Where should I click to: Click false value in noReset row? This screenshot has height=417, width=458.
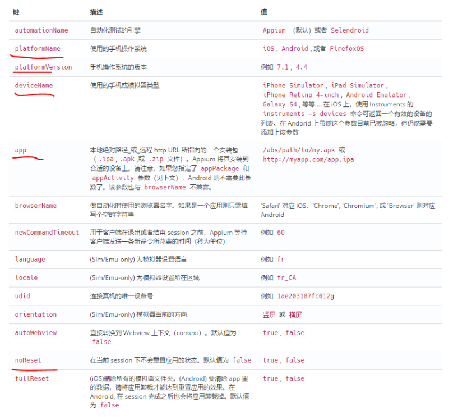[295, 360]
